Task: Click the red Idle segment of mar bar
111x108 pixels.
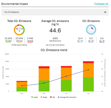Action: pos(66,67)
